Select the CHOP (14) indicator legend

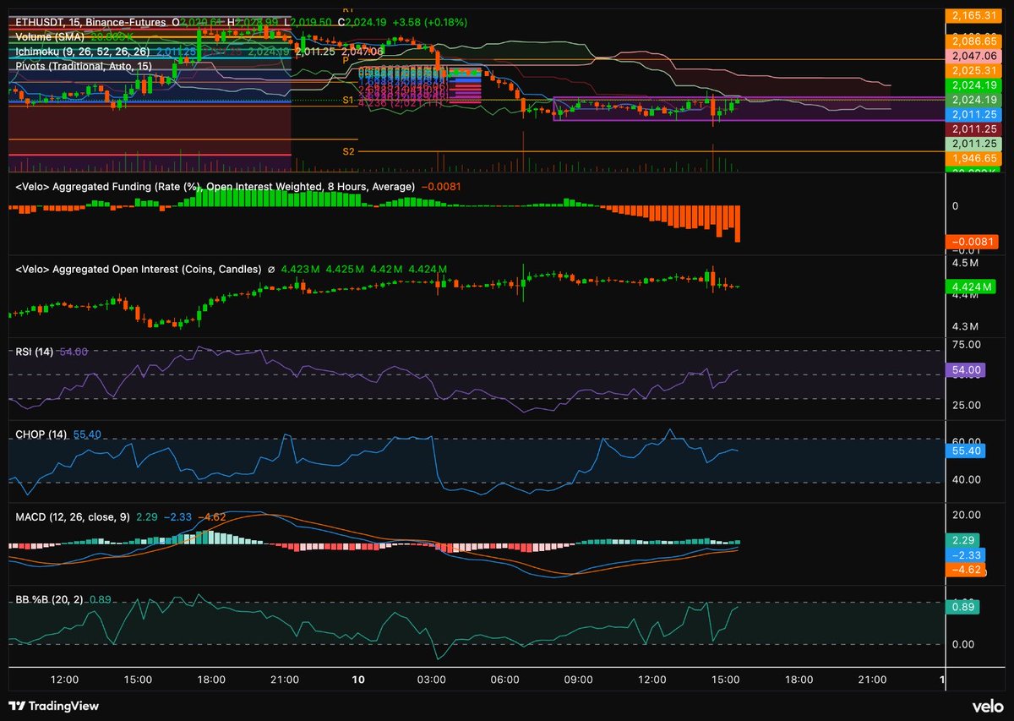click(41, 434)
